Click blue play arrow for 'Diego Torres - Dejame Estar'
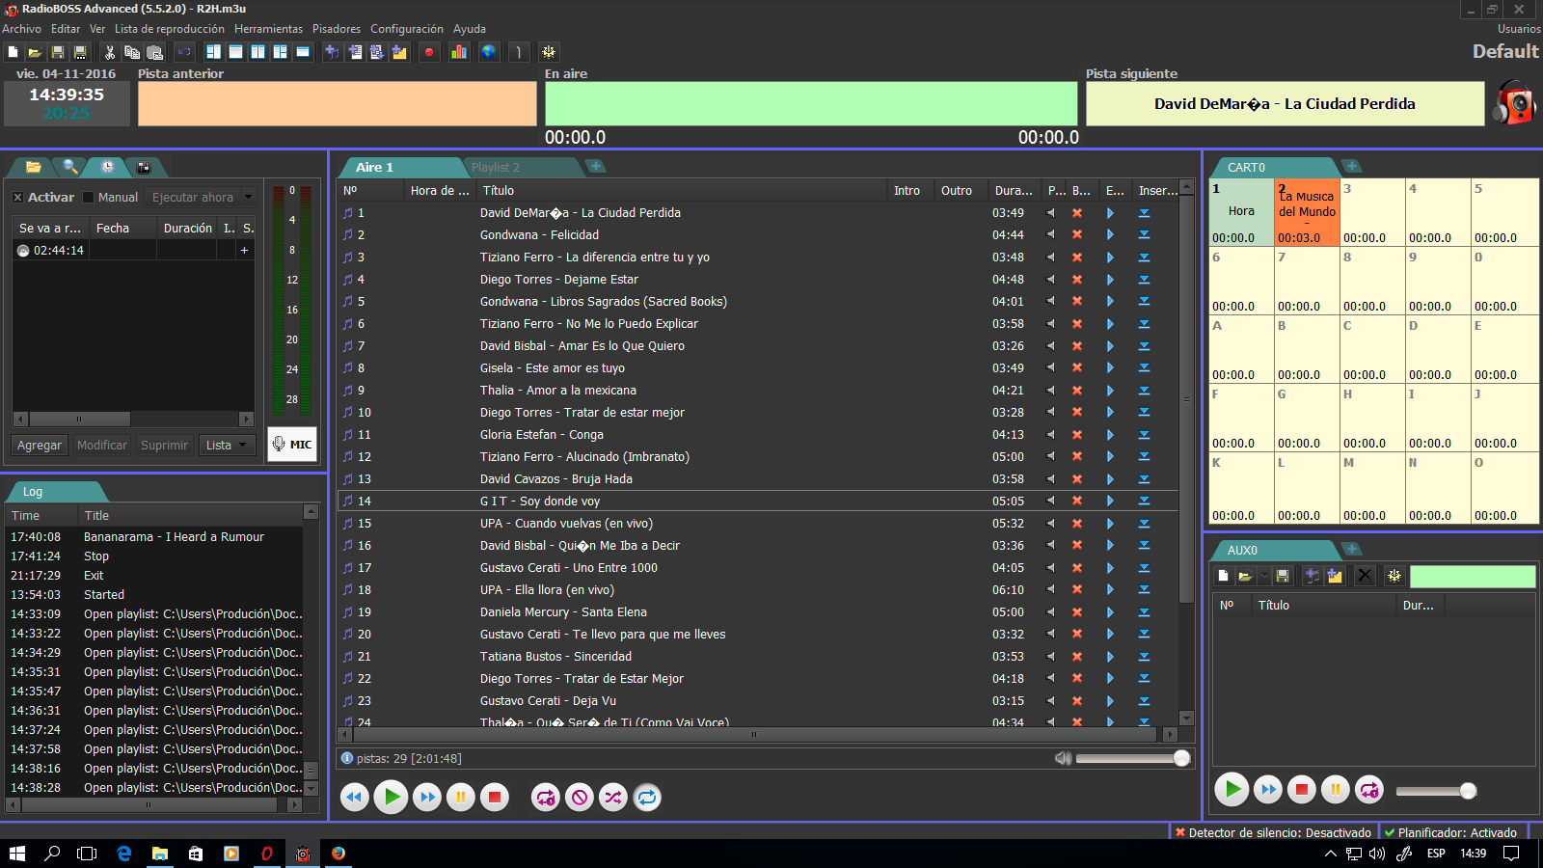Image resolution: width=1543 pixels, height=868 pixels. pyautogui.click(x=1110, y=279)
